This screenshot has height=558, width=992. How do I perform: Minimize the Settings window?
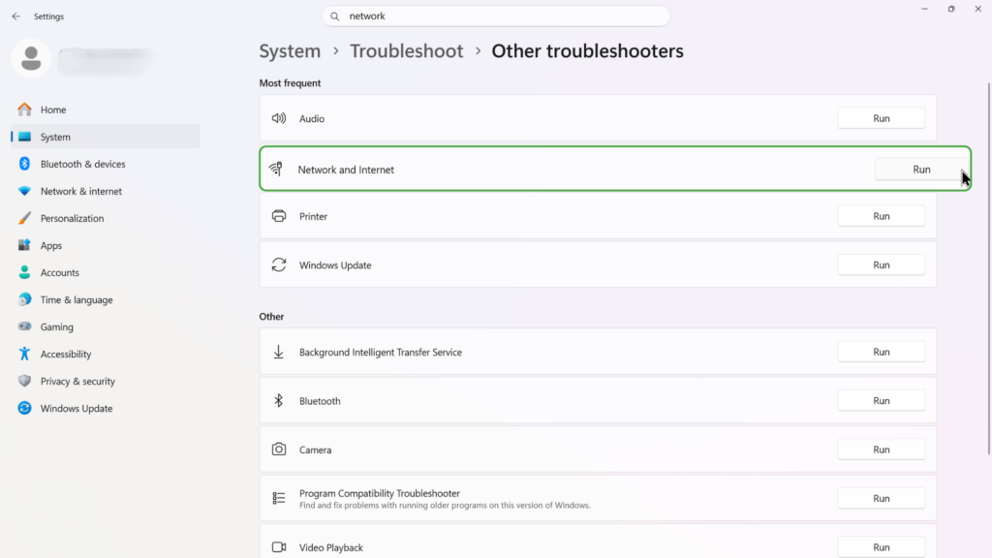tap(924, 9)
